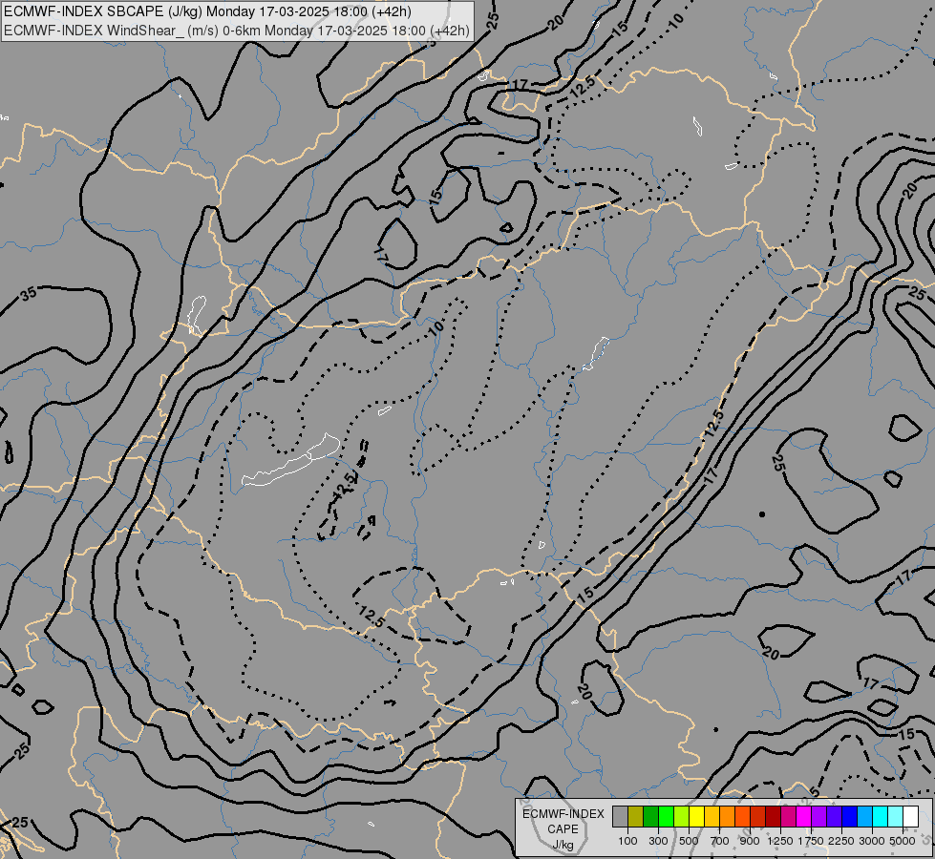Click the 'ECMWF-INDEX' legend heading
Viewport: 935px width, 859px height.
[563, 814]
